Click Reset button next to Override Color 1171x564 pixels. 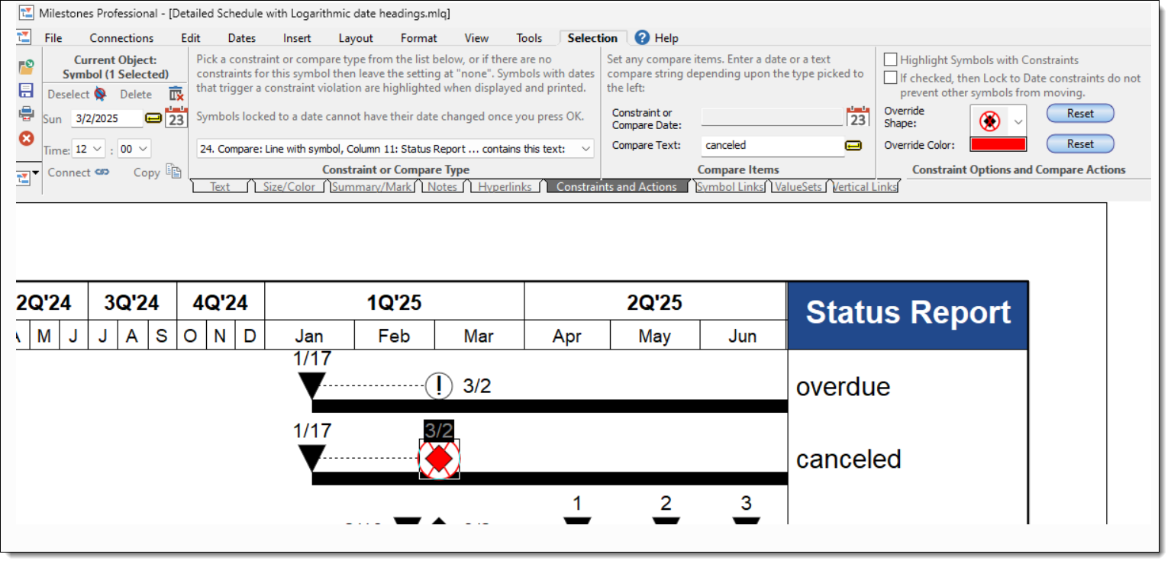pos(1079,144)
